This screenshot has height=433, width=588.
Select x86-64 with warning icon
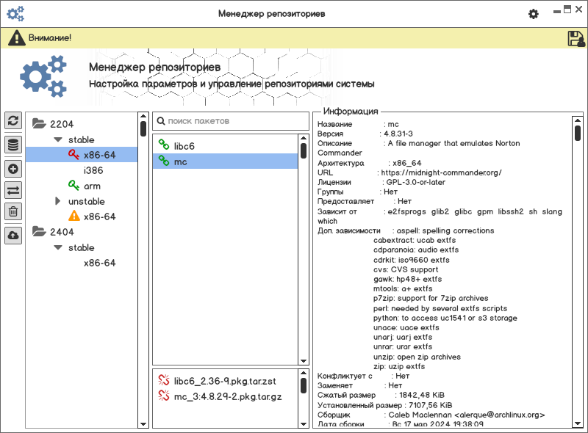(x=99, y=217)
